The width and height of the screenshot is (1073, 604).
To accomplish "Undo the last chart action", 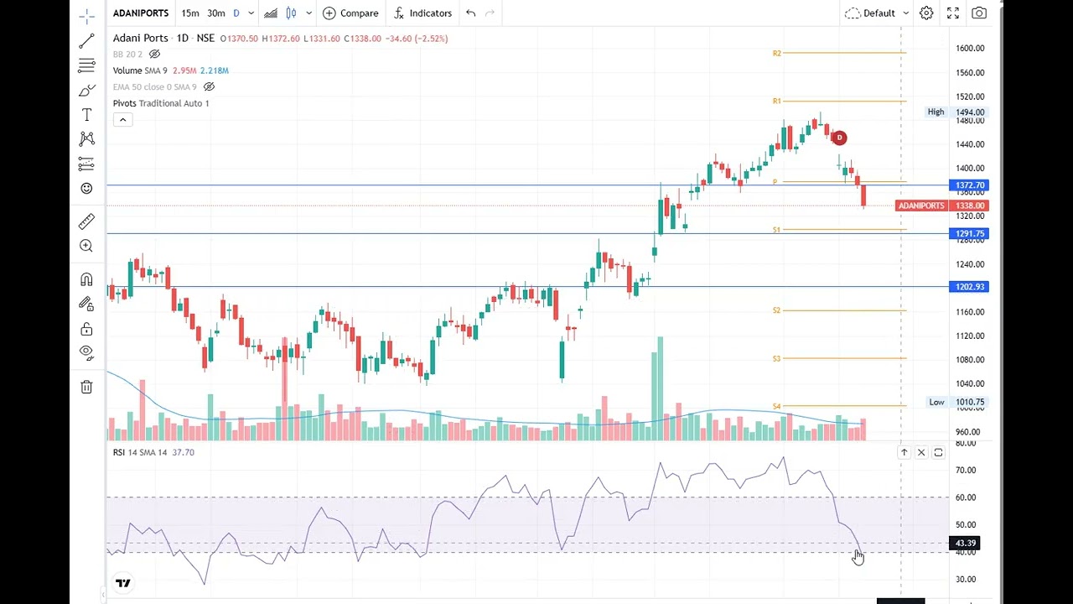I will (471, 13).
